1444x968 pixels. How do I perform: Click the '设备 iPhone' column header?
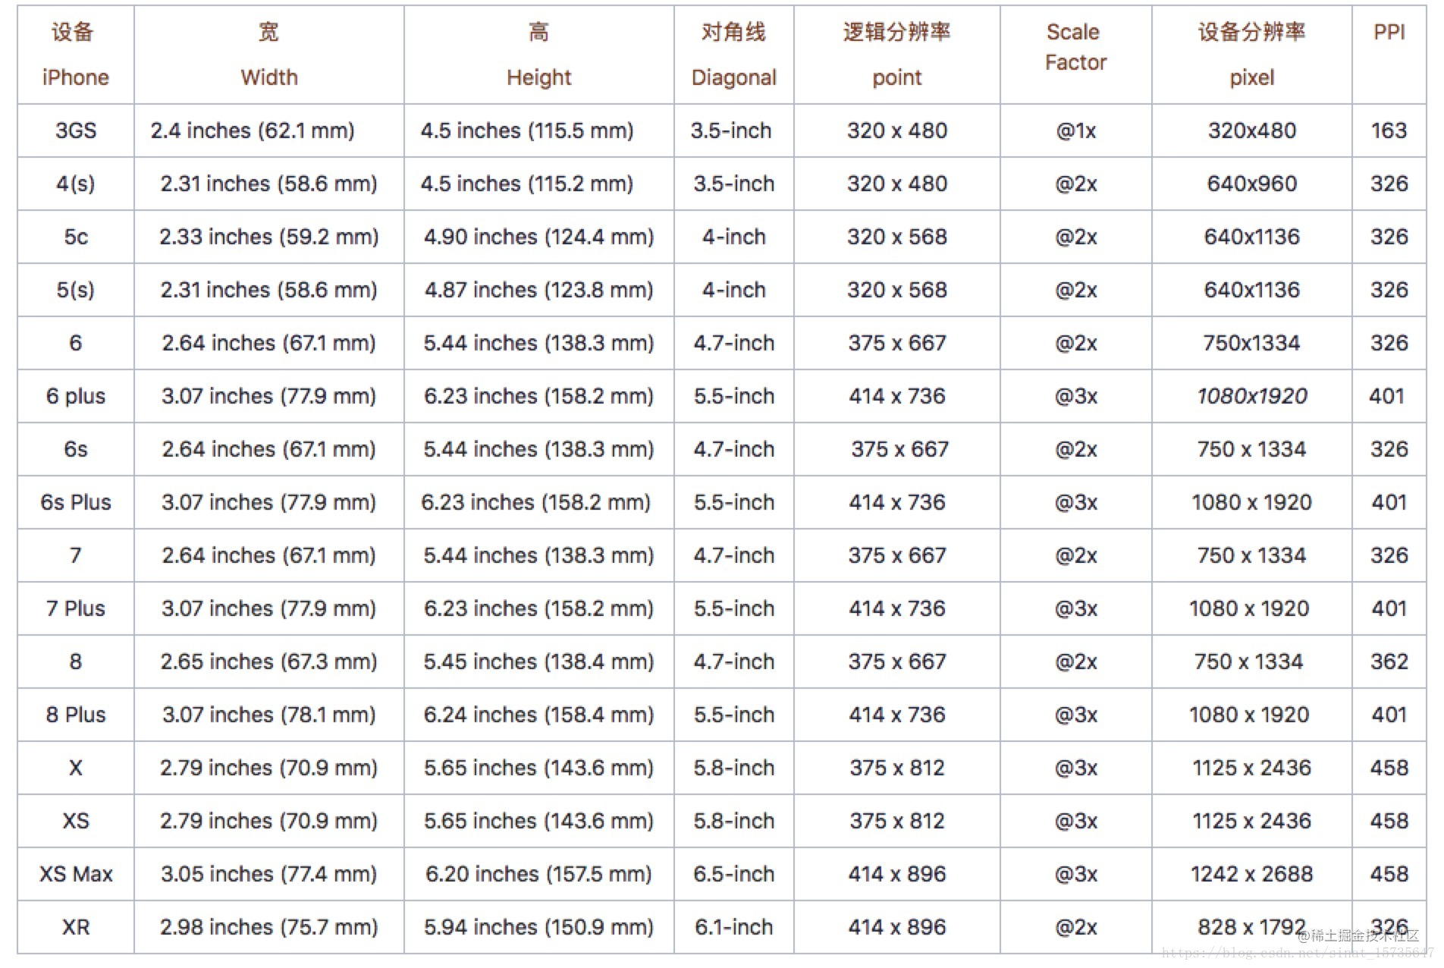click(75, 55)
